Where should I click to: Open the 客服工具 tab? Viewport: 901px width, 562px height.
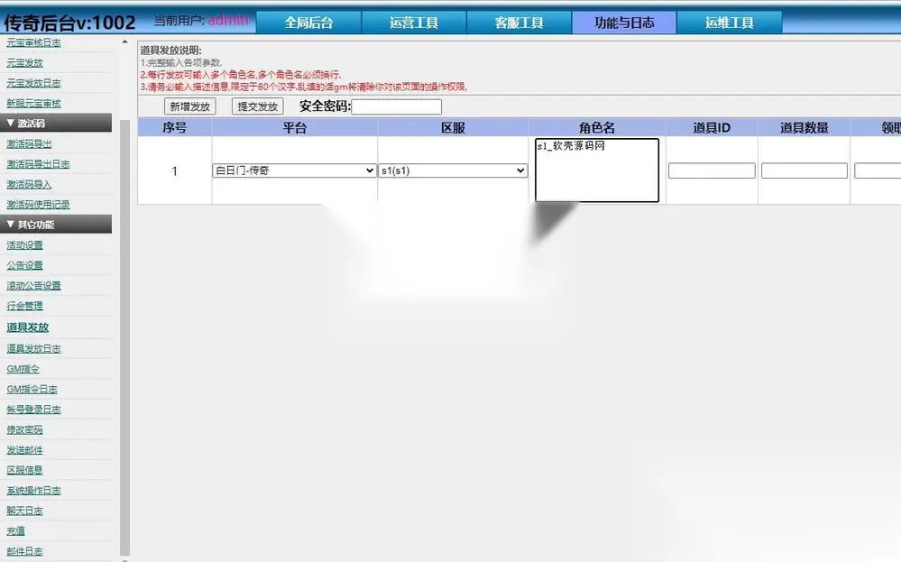[x=519, y=23]
